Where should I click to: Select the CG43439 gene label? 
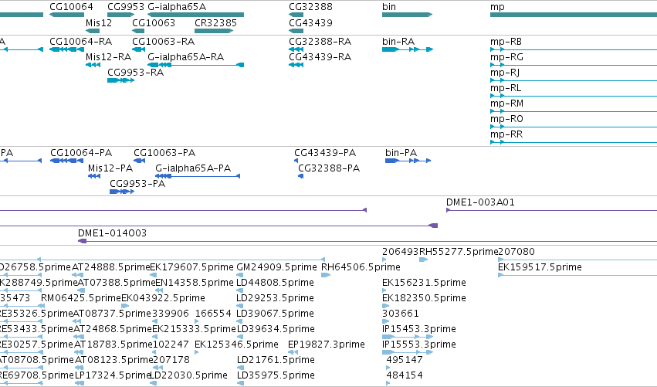click(x=310, y=22)
